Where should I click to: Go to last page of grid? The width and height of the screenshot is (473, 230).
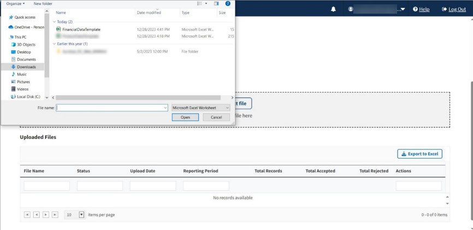(55, 215)
